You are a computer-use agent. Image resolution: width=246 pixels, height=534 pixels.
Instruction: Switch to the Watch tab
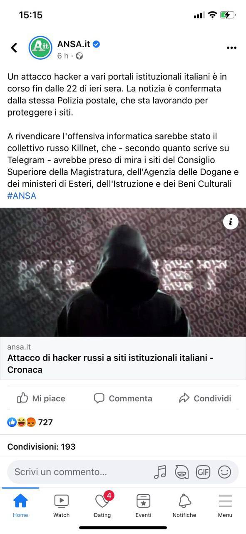[61, 505]
